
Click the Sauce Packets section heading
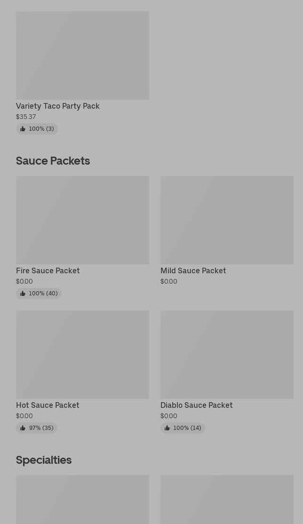53,161
